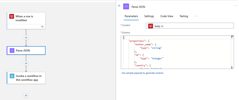Click the purple Parse JSON node icon
Viewport: 239px width, 100px height.
point(12,51)
